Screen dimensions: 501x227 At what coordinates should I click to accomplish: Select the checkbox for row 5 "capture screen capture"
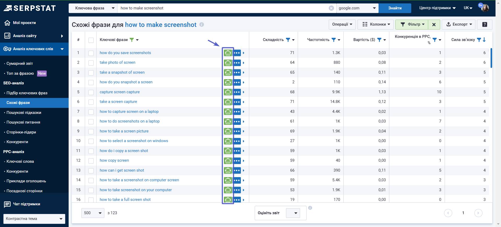(91, 92)
